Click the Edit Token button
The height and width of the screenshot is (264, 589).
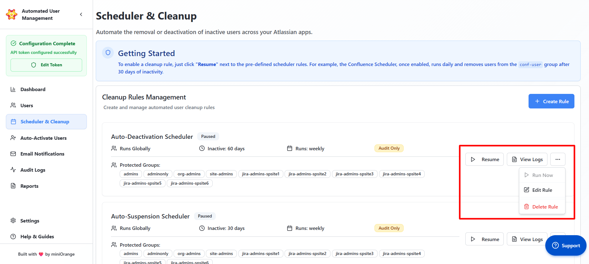pos(46,65)
